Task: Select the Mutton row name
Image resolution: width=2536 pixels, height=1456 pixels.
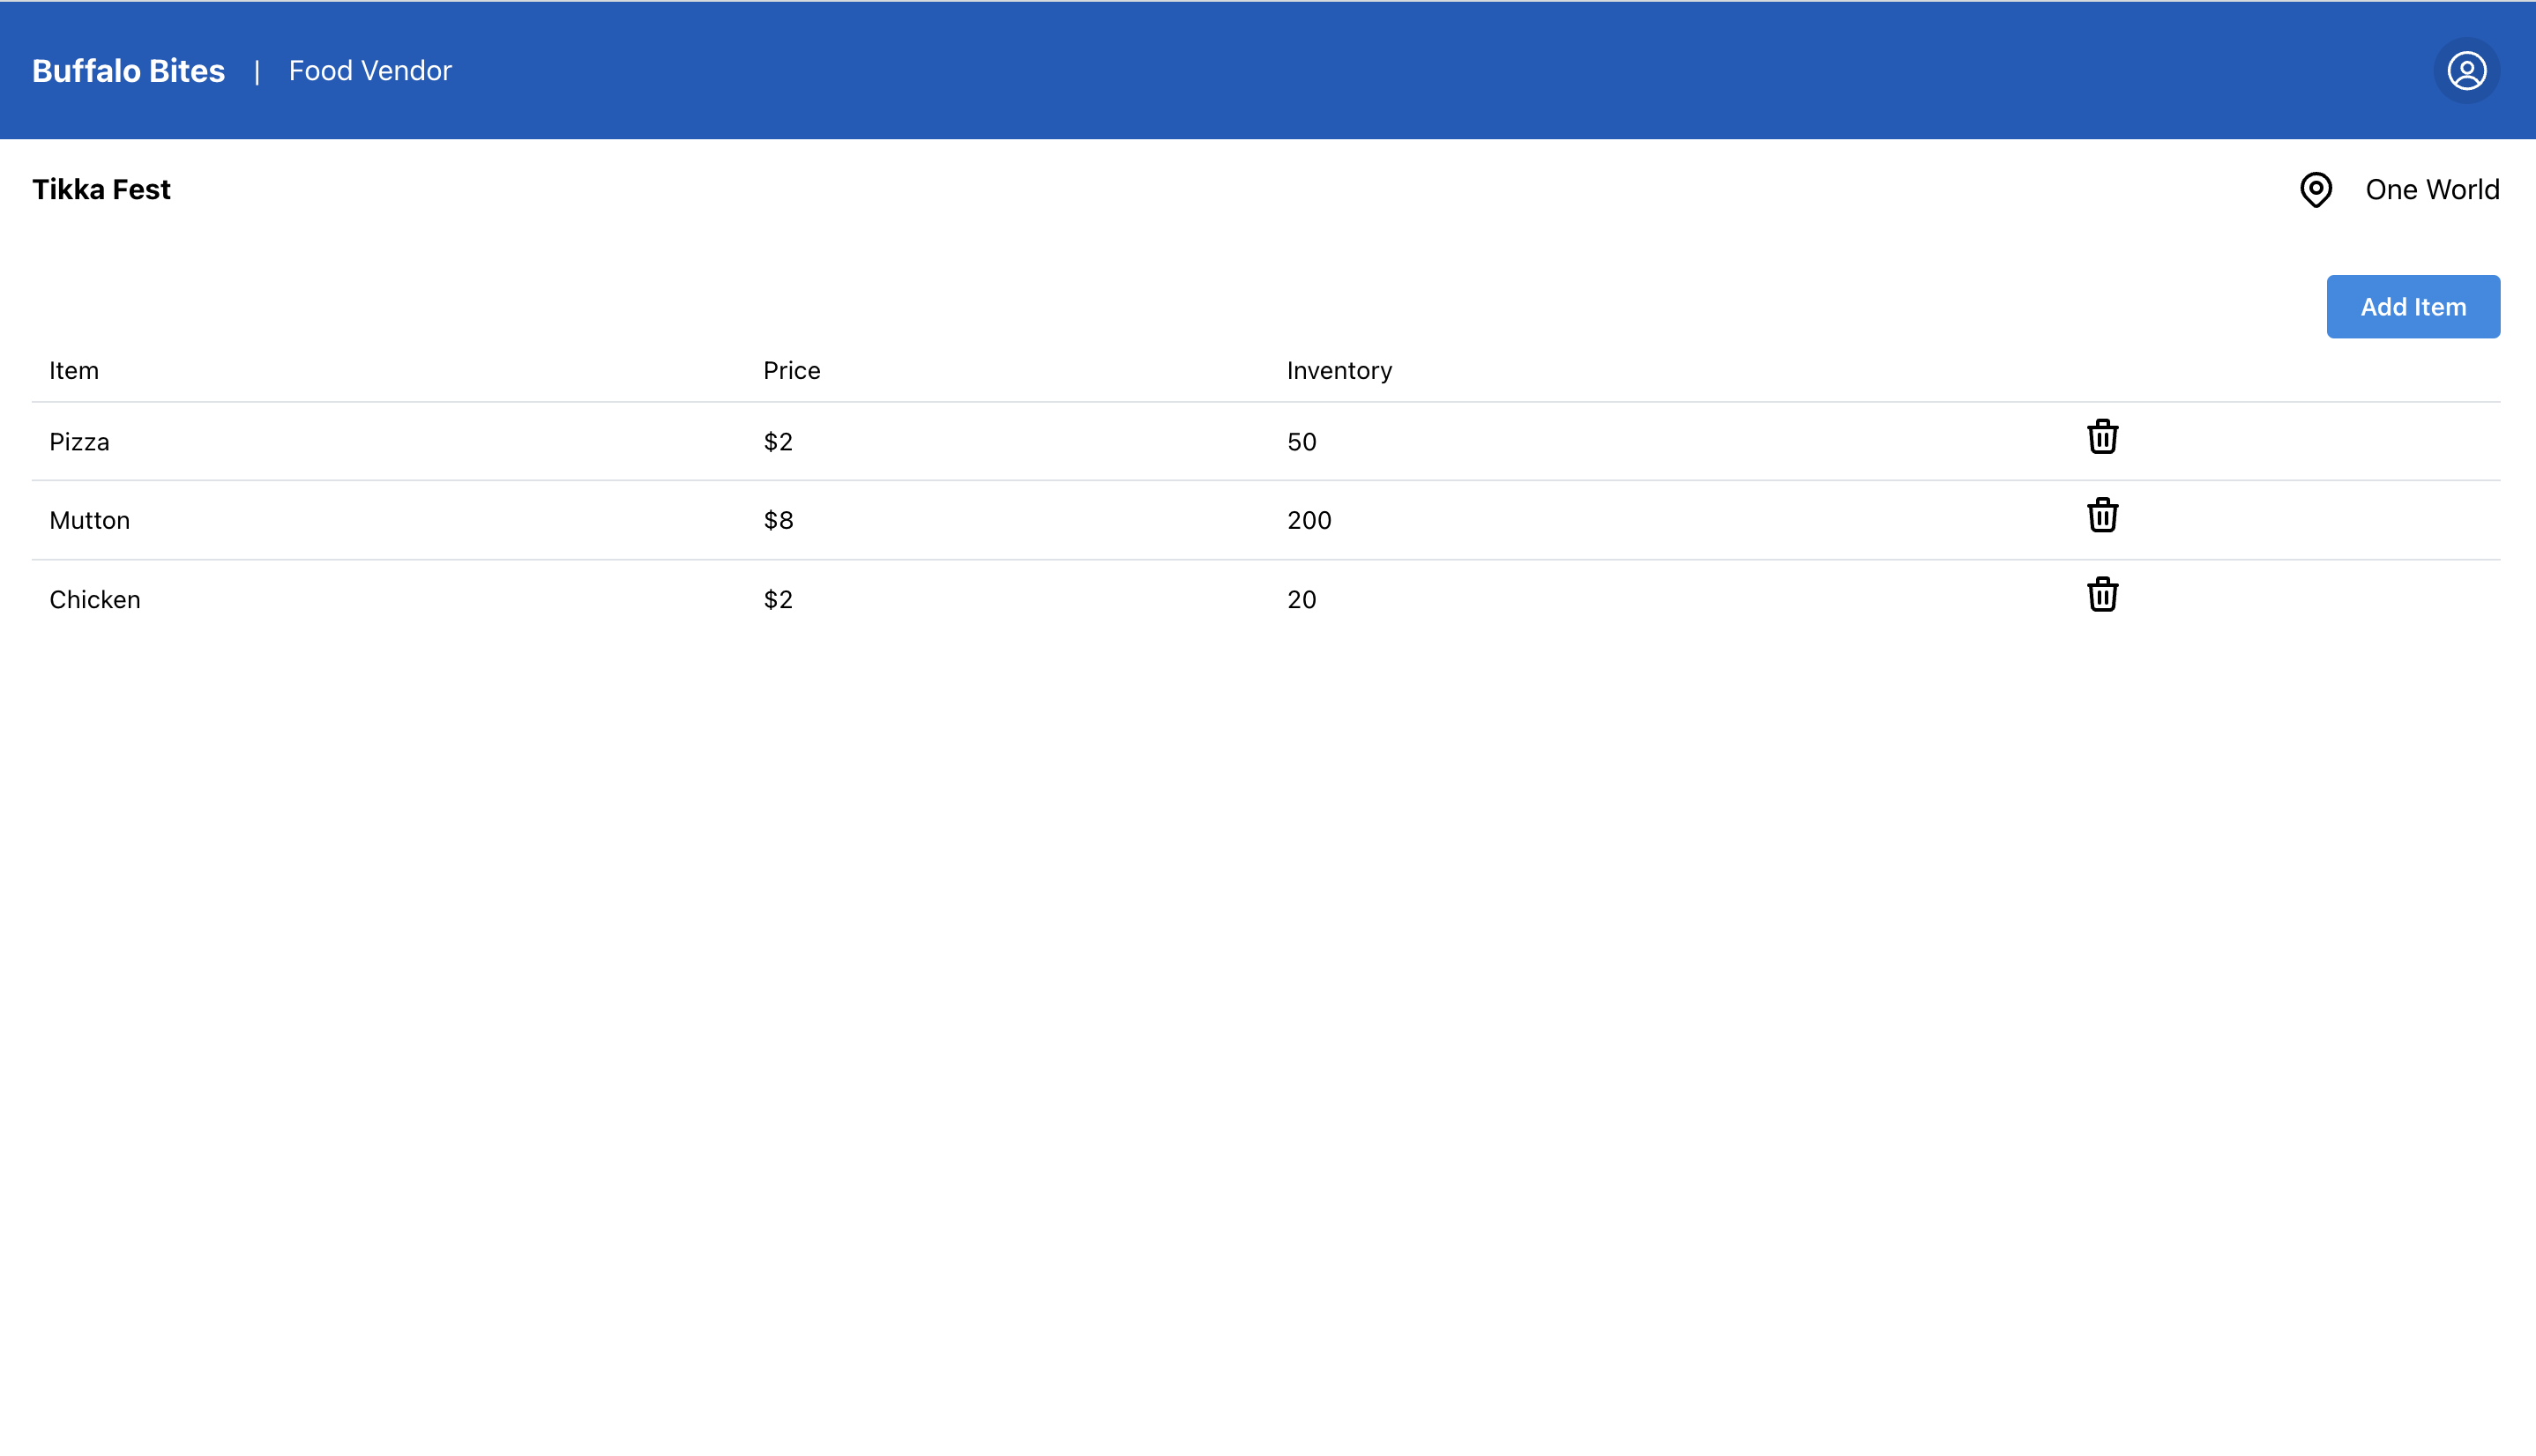Action: [x=89, y=521]
